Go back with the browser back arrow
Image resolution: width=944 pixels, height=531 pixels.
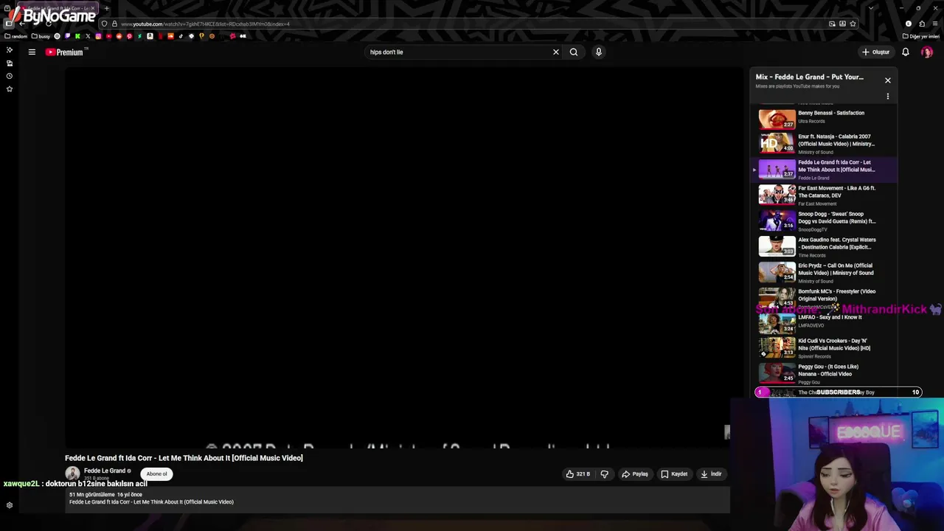tap(22, 24)
